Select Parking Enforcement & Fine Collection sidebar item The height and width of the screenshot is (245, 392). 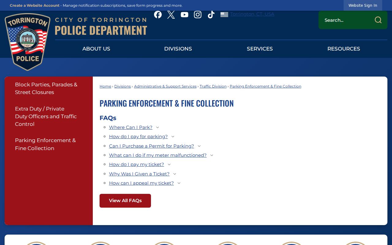[45, 144]
